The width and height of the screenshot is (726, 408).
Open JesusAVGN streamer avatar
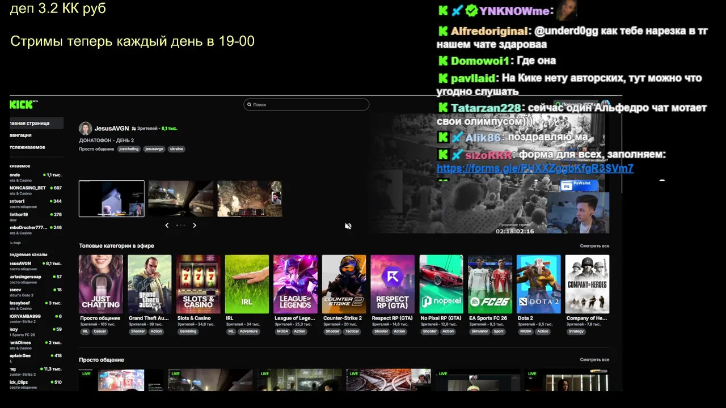tap(86, 129)
